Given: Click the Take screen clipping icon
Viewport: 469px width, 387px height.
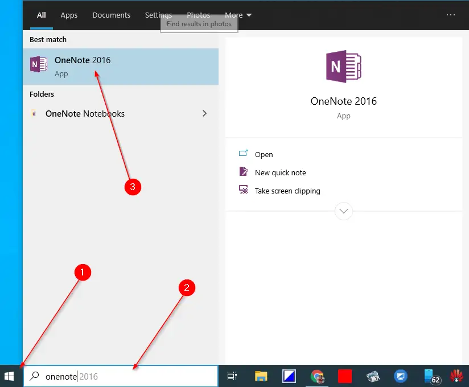Looking at the screenshot, I should 244,190.
